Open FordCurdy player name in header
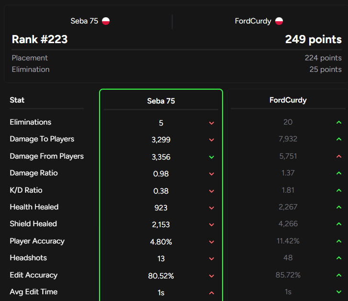The width and height of the screenshot is (348, 301). [253, 21]
